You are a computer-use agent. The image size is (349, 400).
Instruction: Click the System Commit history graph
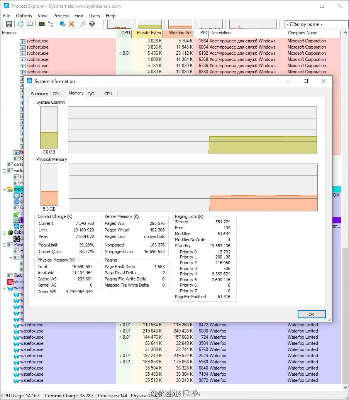pos(193,130)
